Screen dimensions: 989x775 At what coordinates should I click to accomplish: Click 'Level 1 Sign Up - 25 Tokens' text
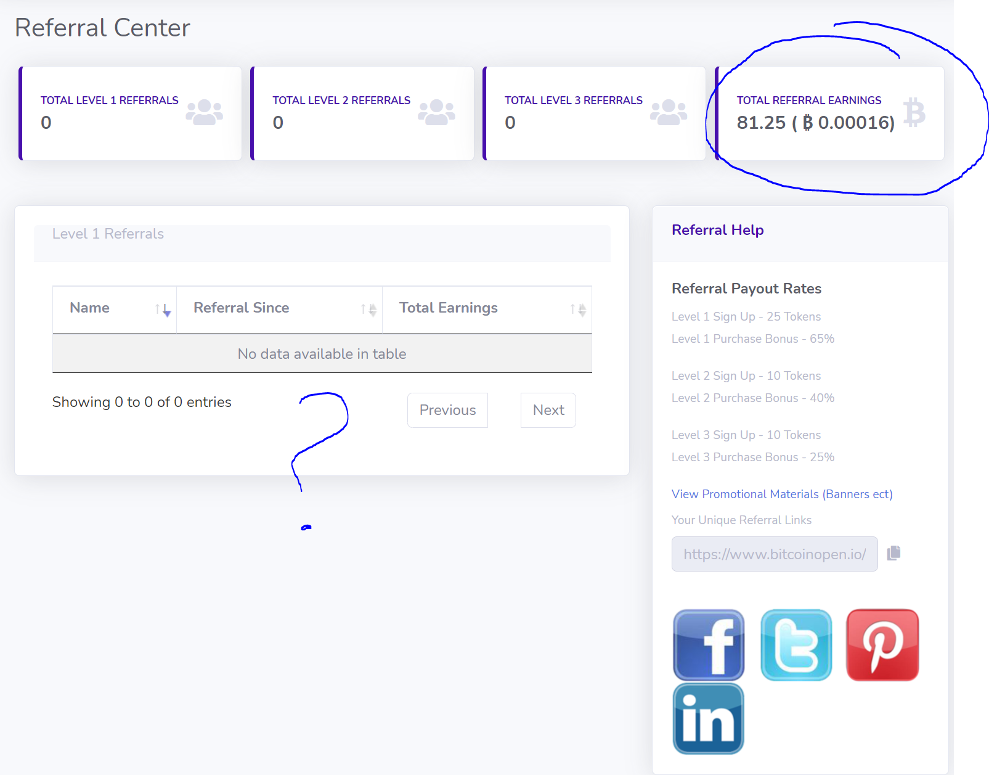coord(746,316)
